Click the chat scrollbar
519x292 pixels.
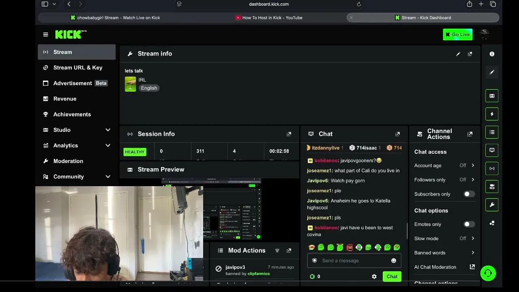pyautogui.click(x=407, y=230)
